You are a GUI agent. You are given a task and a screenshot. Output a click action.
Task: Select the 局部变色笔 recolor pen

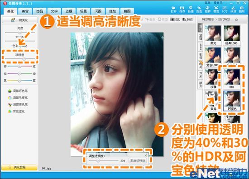coord(18,105)
